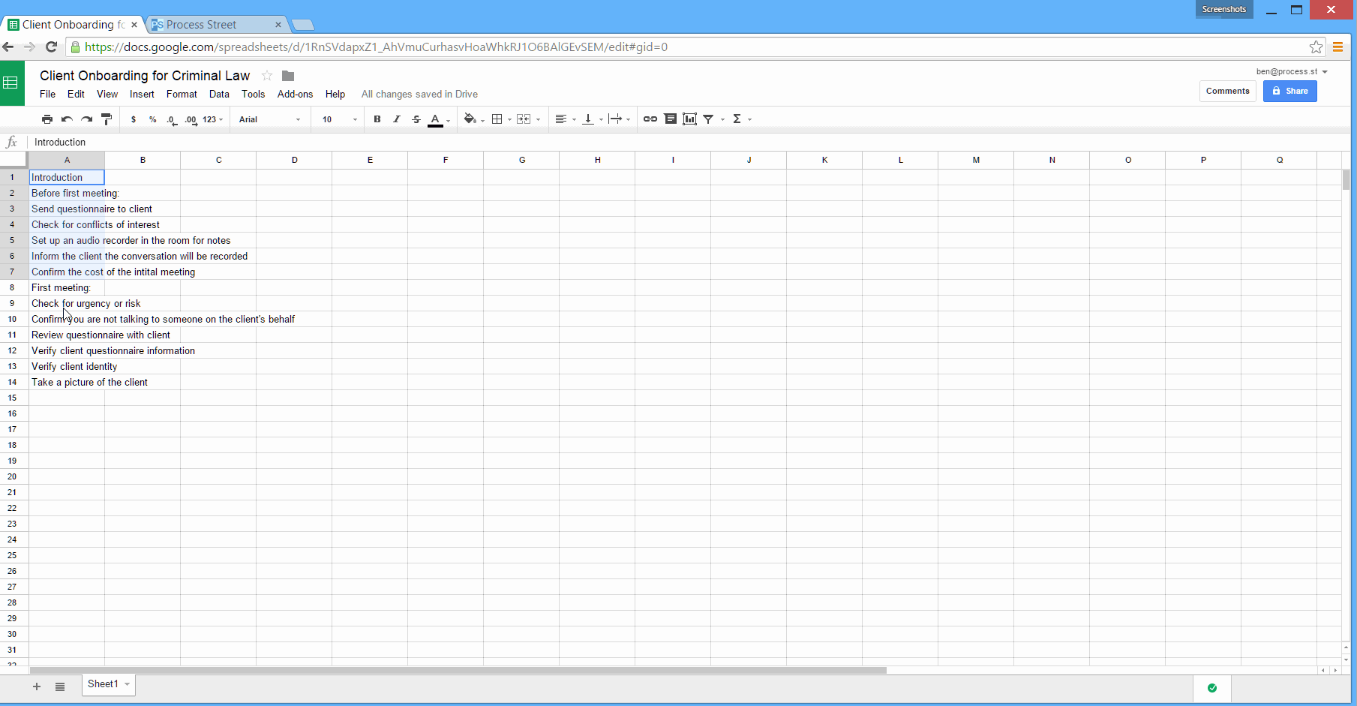Screen dimensions: 1357x706
Task: Insert a link using the link icon
Action: [650, 119]
